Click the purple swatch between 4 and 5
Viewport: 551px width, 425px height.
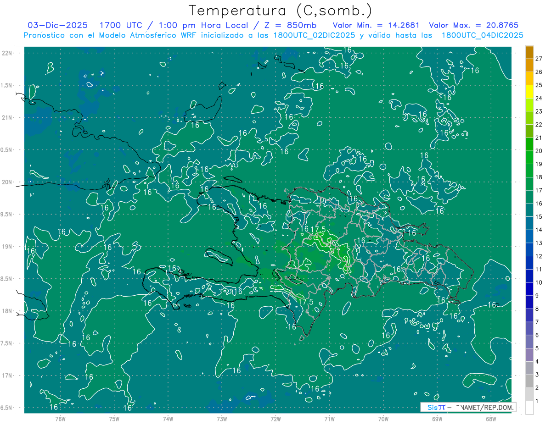pyautogui.click(x=529, y=355)
